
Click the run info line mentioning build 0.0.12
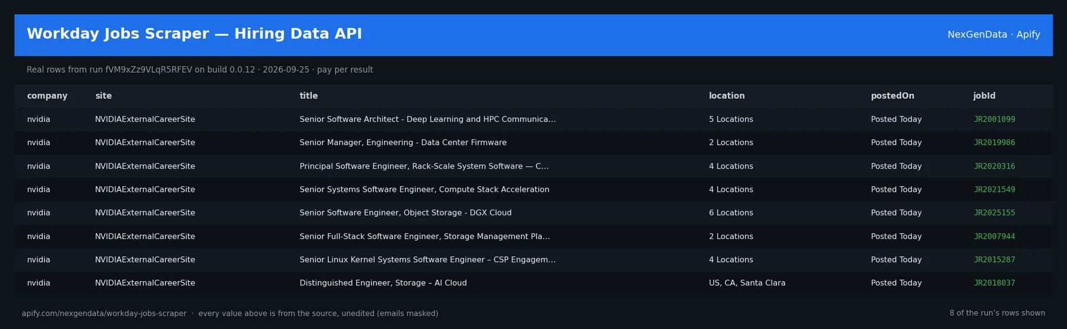coord(200,70)
